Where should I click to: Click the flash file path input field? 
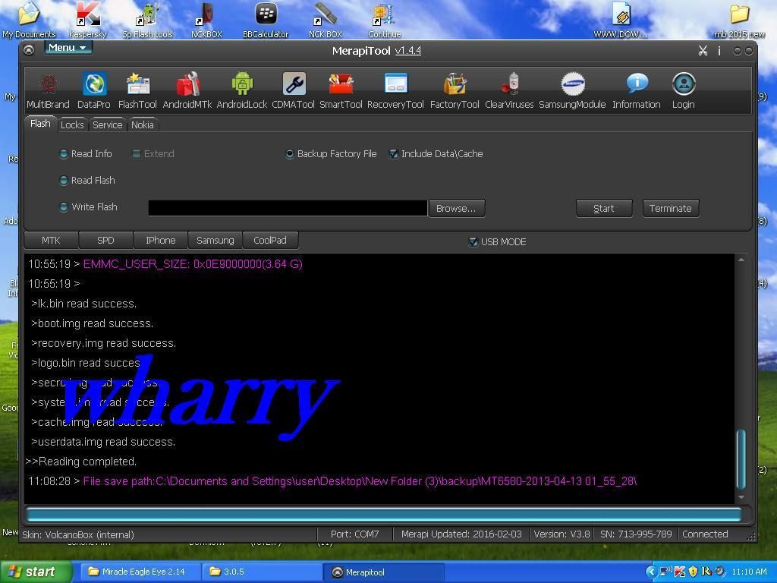click(x=288, y=208)
